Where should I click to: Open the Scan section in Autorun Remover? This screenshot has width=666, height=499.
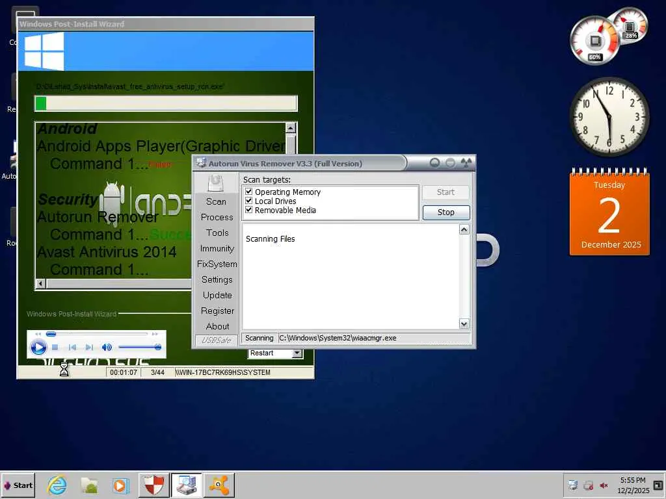coord(216,201)
